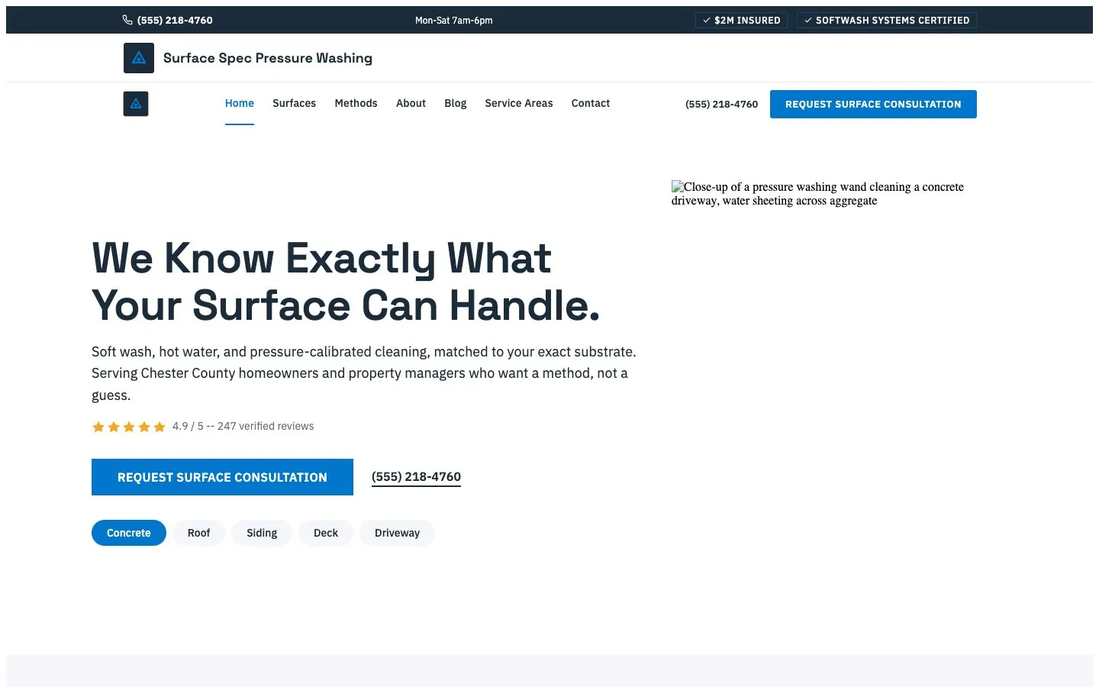Open the Surfaces nav item
The image size is (1099, 687).
tap(294, 103)
